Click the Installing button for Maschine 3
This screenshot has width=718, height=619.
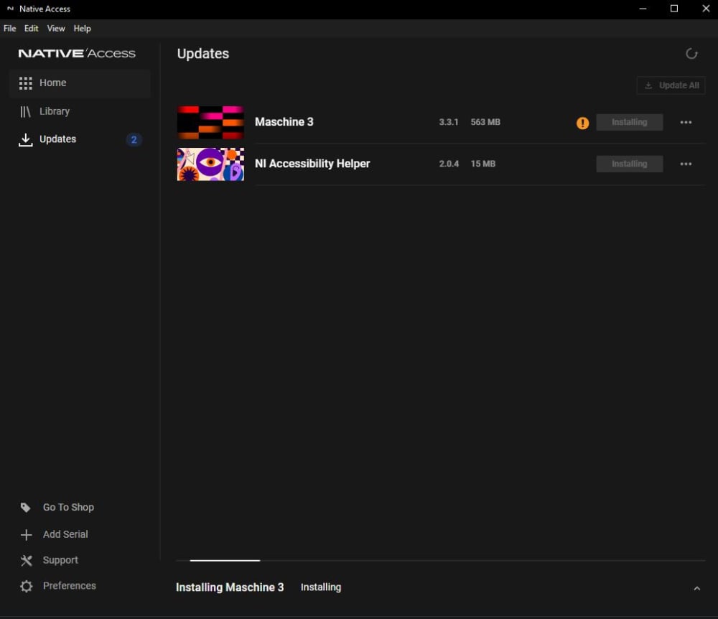coord(629,122)
